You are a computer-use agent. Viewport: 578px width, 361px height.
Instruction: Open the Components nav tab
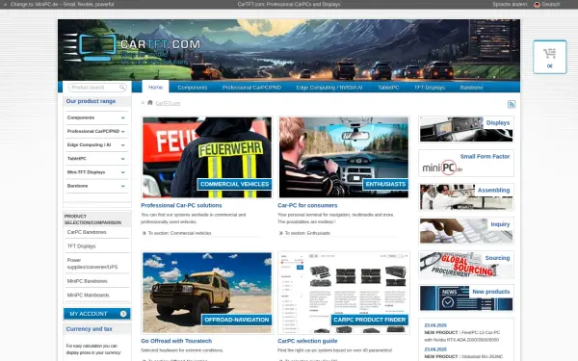(x=192, y=88)
